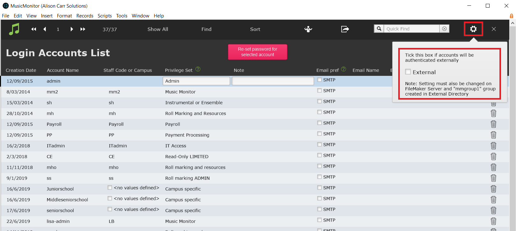Tick the External authentication checkbox

(x=408, y=72)
